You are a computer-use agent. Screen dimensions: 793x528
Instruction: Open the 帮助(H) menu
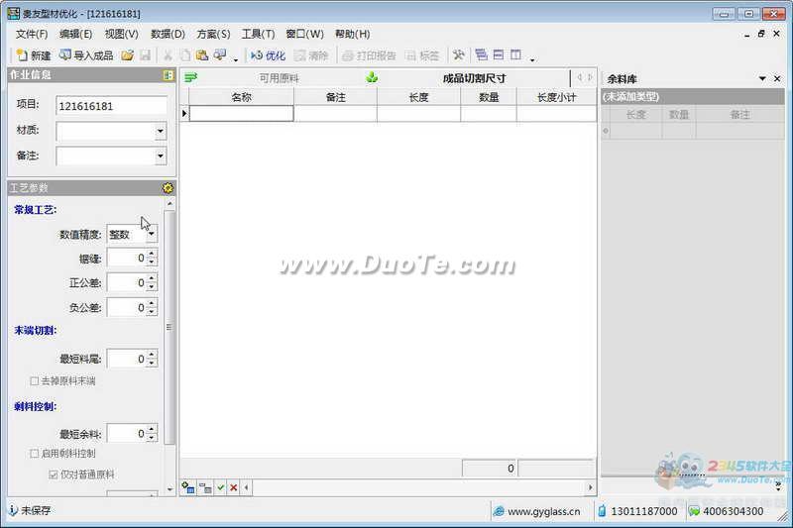[x=353, y=34]
